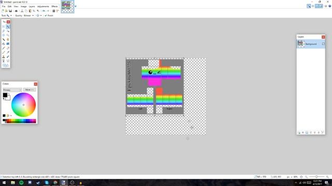This screenshot has height=186, width=332.
Task: Pick a color on the color wheel
Action: point(23,105)
